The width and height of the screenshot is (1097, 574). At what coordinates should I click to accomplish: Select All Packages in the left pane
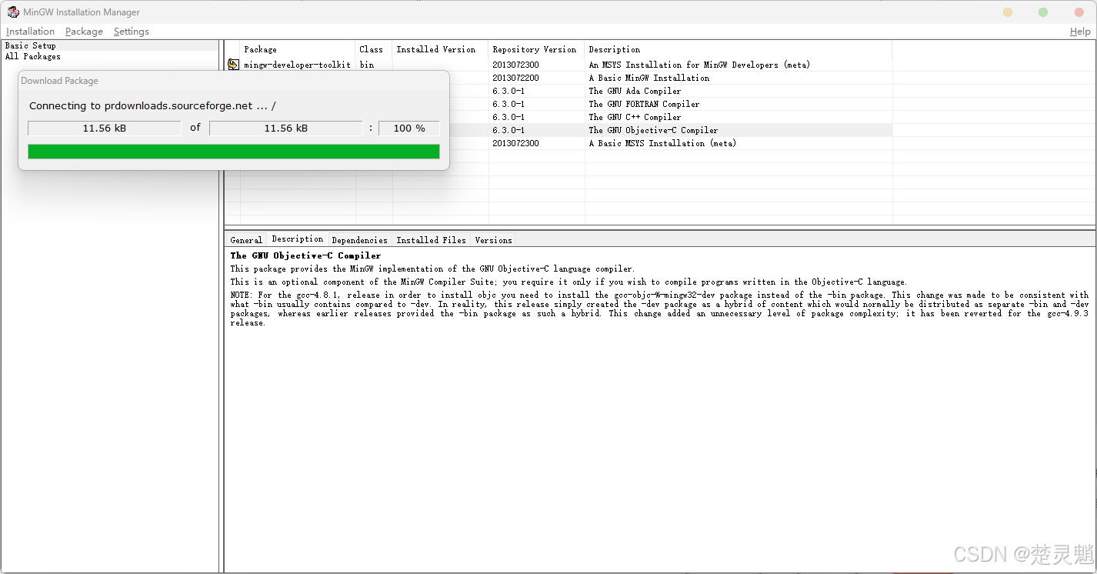point(33,56)
